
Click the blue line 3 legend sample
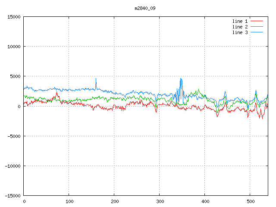click(x=257, y=32)
